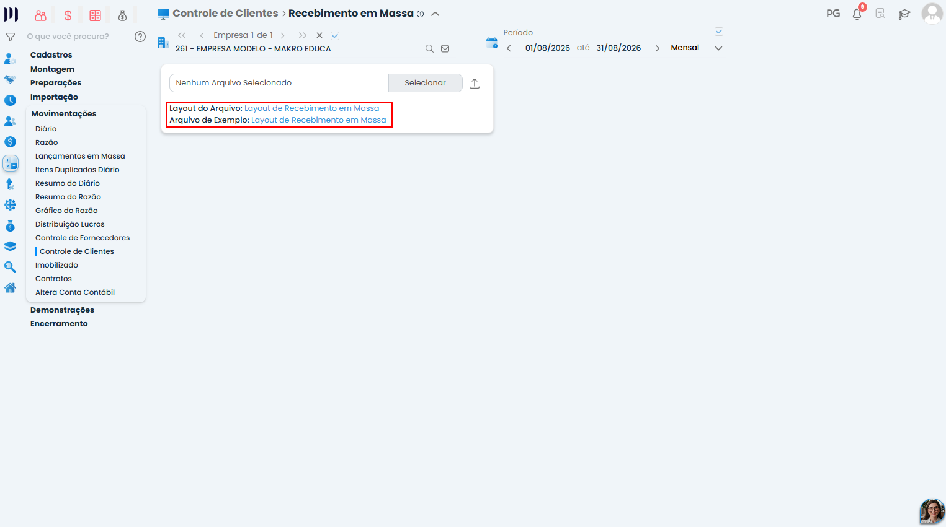Open the graduation cap icon
Image resolution: width=946 pixels, height=527 pixels.
[904, 14]
